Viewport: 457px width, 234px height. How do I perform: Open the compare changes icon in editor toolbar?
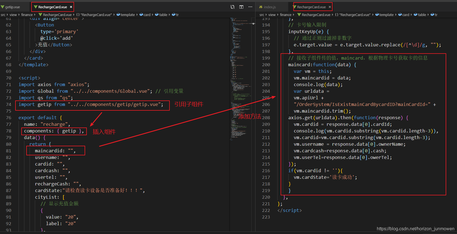click(x=233, y=7)
